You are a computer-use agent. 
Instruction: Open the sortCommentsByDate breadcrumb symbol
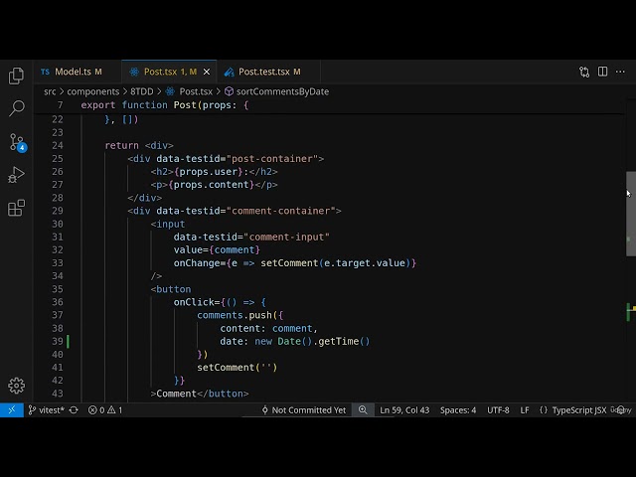[x=282, y=91]
